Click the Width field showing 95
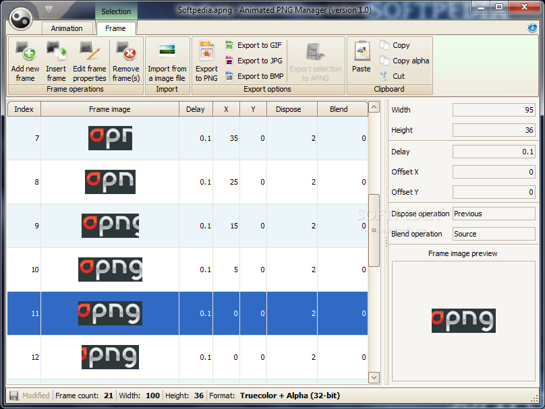 click(x=494, y=110)
